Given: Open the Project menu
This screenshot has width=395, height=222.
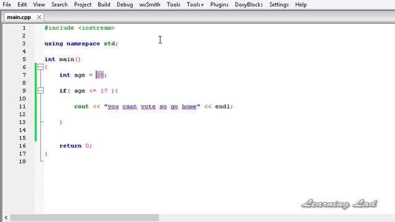Looking at the screenshot, I should point(83,4).
